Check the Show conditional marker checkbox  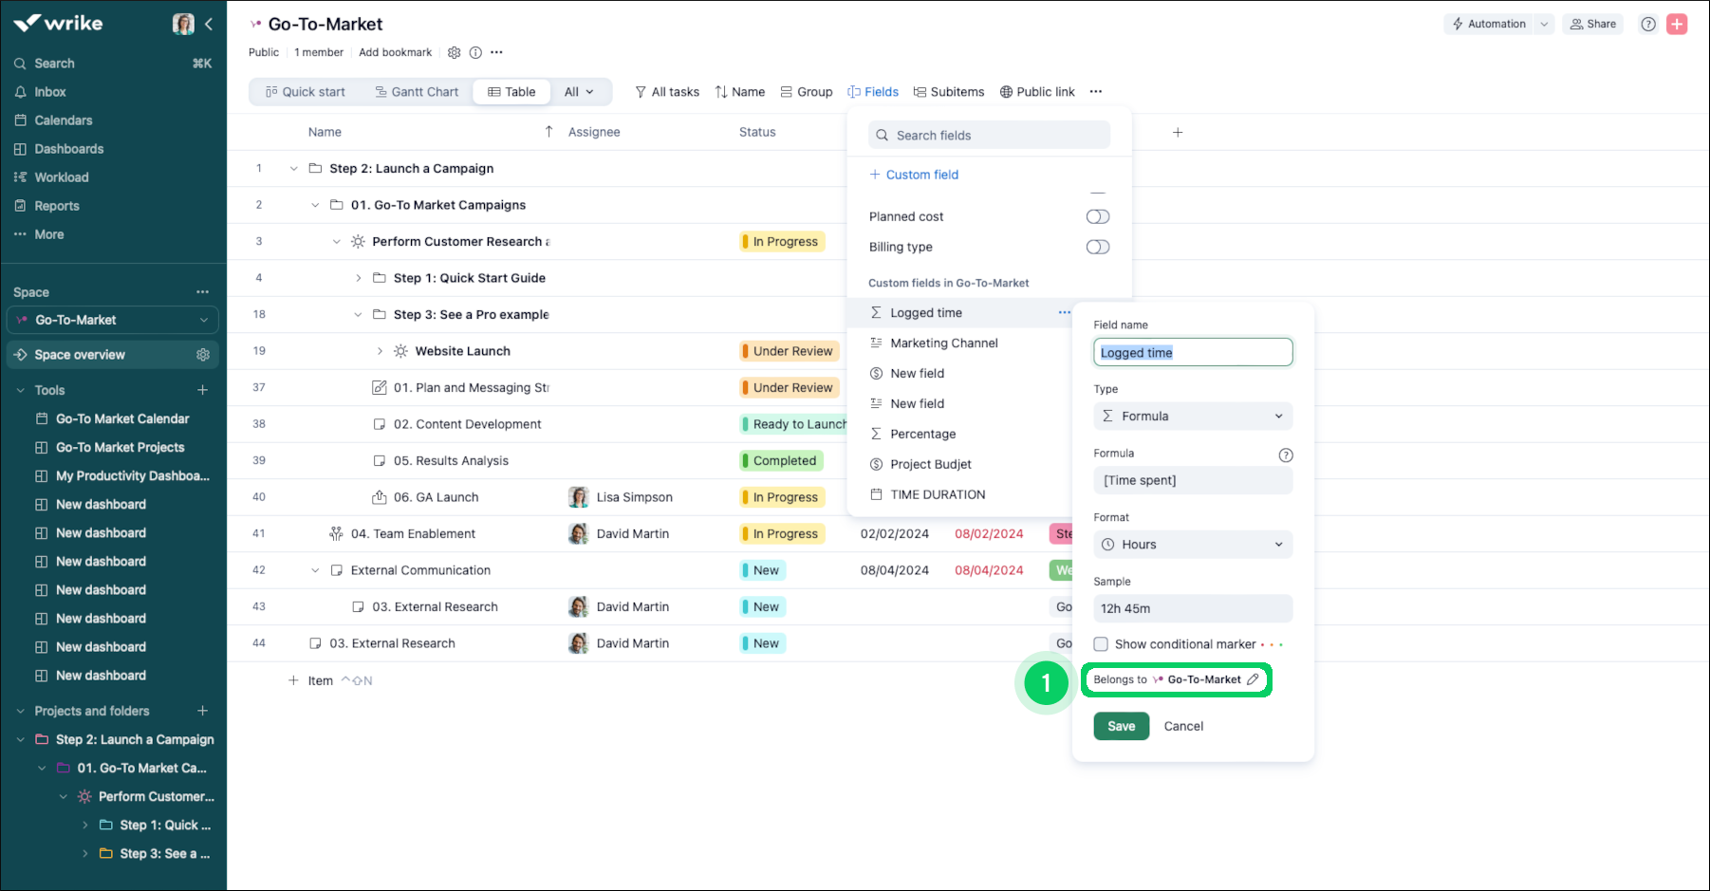(1101, 644)
